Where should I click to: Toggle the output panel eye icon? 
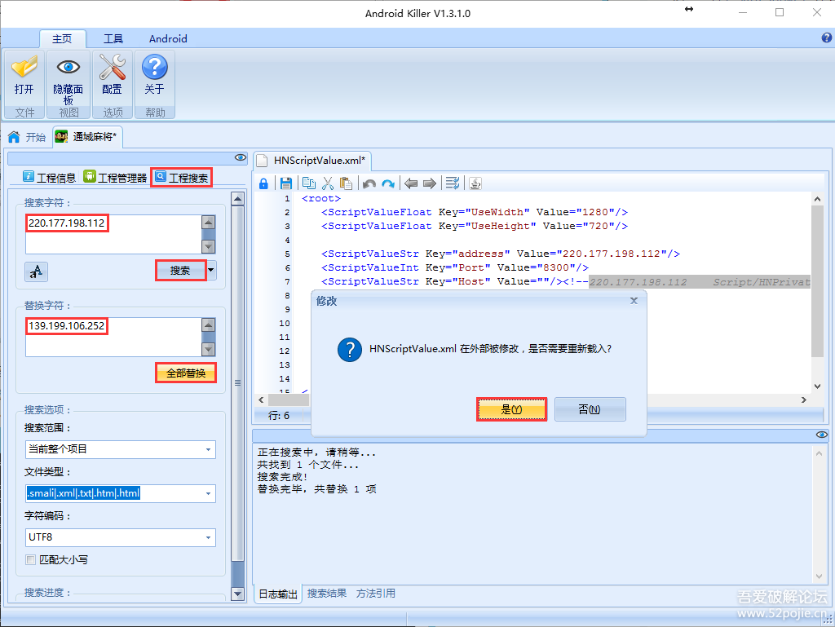[822, 435]
